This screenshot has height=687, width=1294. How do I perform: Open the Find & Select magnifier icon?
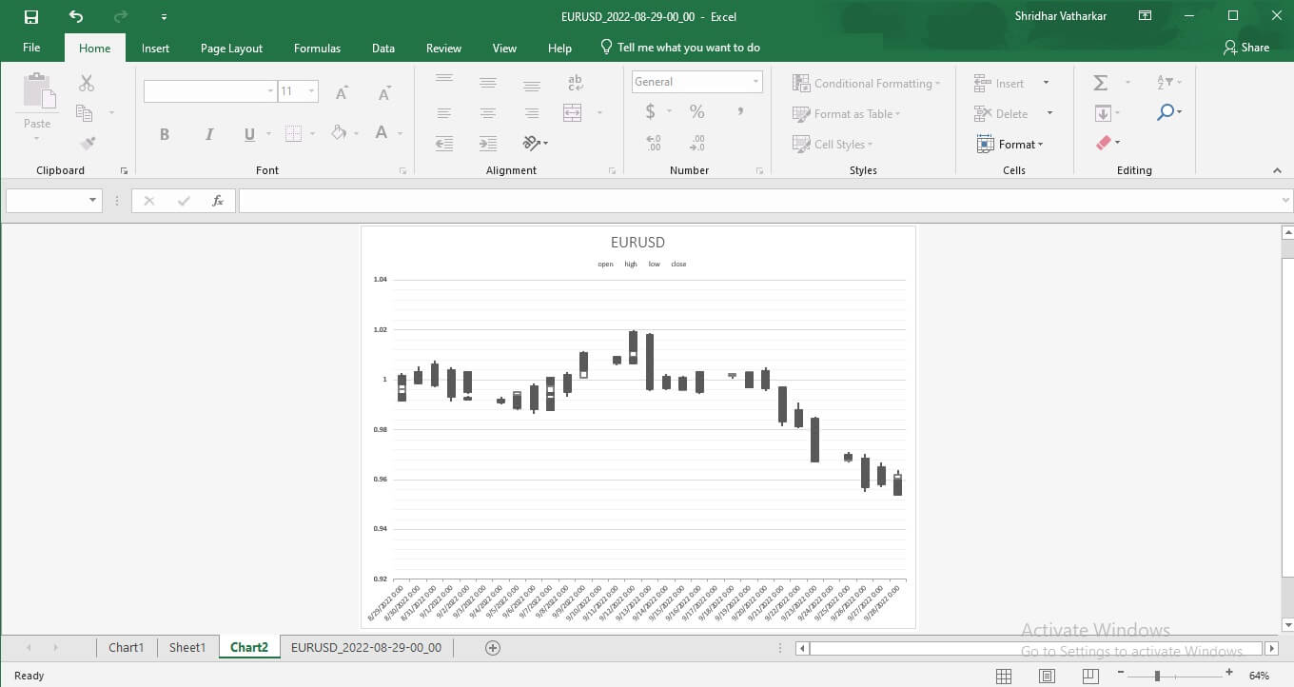(1167, 112)
